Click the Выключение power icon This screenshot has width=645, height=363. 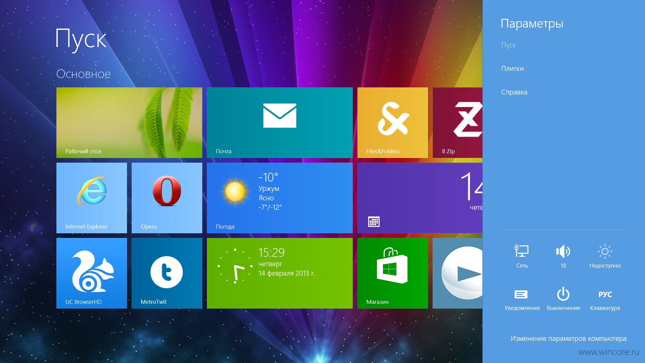pyautogui.click(x=563, y=298)
